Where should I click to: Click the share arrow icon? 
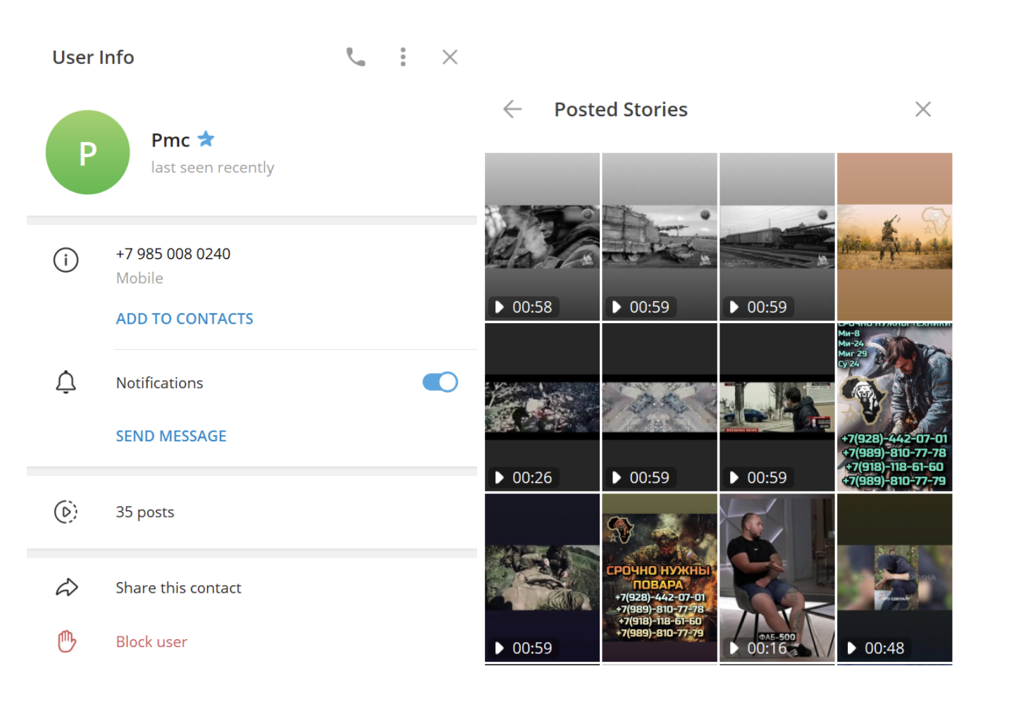[x=67, y=587]
